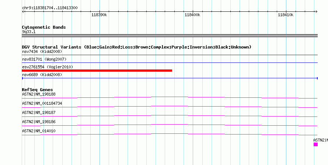This screenshot has width=328, height=165.
Task: Click the purple nsv7434 inversion line
Action: coord(170,55)
